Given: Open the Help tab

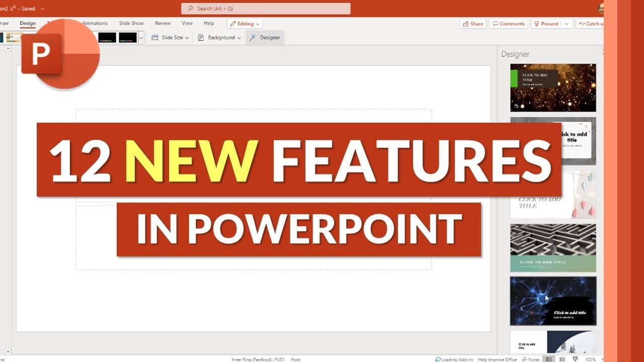Looking at the screenshot, I should coord(209,23).
